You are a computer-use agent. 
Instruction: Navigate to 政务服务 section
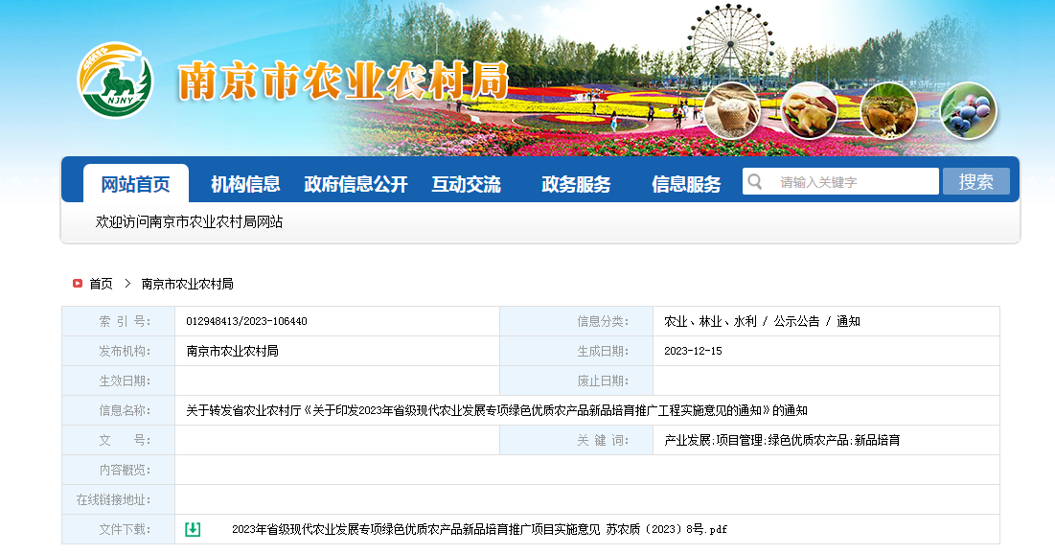(576, 184)
